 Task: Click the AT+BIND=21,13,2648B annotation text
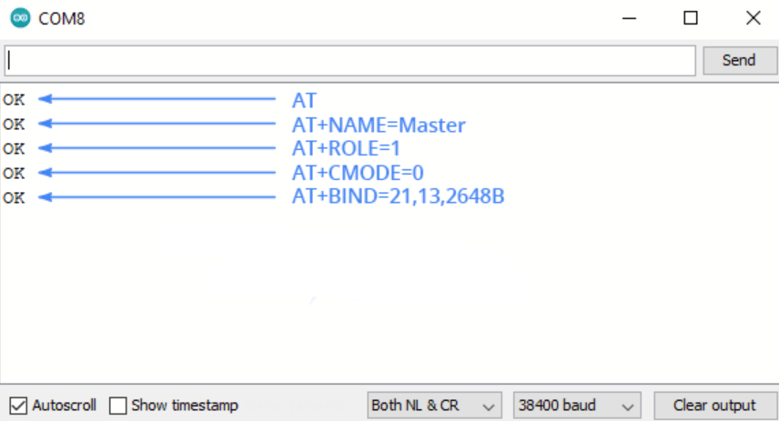coord(398,196)
